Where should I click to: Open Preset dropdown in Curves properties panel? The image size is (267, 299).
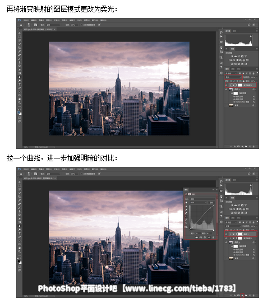202,199
